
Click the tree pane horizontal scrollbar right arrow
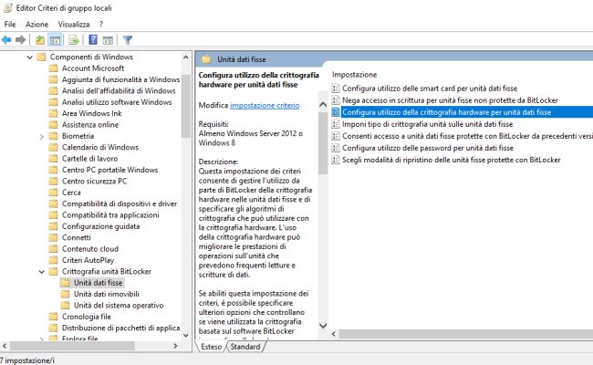pos(176,347)
